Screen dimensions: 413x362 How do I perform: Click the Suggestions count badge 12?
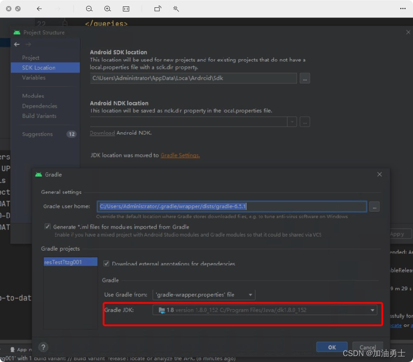point(72,134)
